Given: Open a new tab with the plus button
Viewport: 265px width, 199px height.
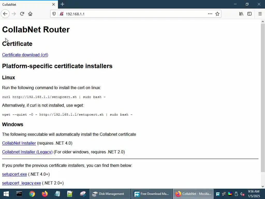Looking at the screenshot, I should tap(62, 4).
